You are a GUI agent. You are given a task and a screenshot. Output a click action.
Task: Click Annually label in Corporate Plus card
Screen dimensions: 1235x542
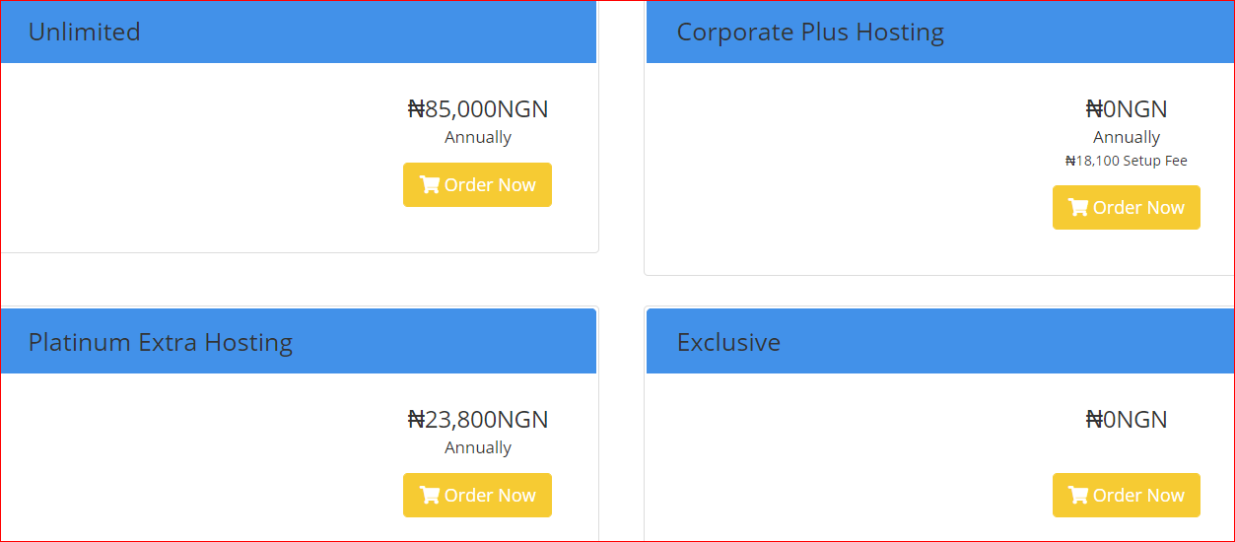(x=1127, y=138)
